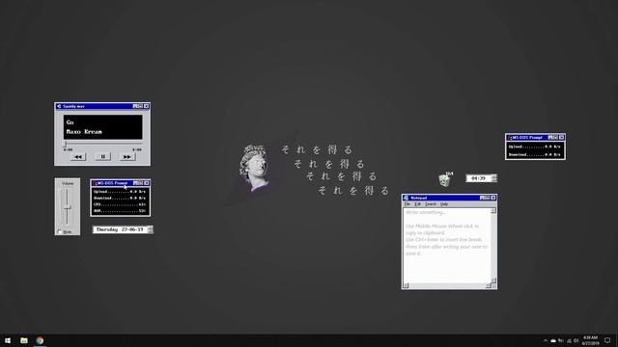This screenshot has height=347, width=618.
Task: Click the Notepad vertical scrollbar down arrow
Action: [x=493, y=280]
